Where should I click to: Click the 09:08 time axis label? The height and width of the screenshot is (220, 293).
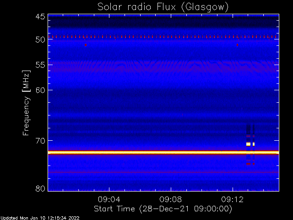[x=171, y=199]
